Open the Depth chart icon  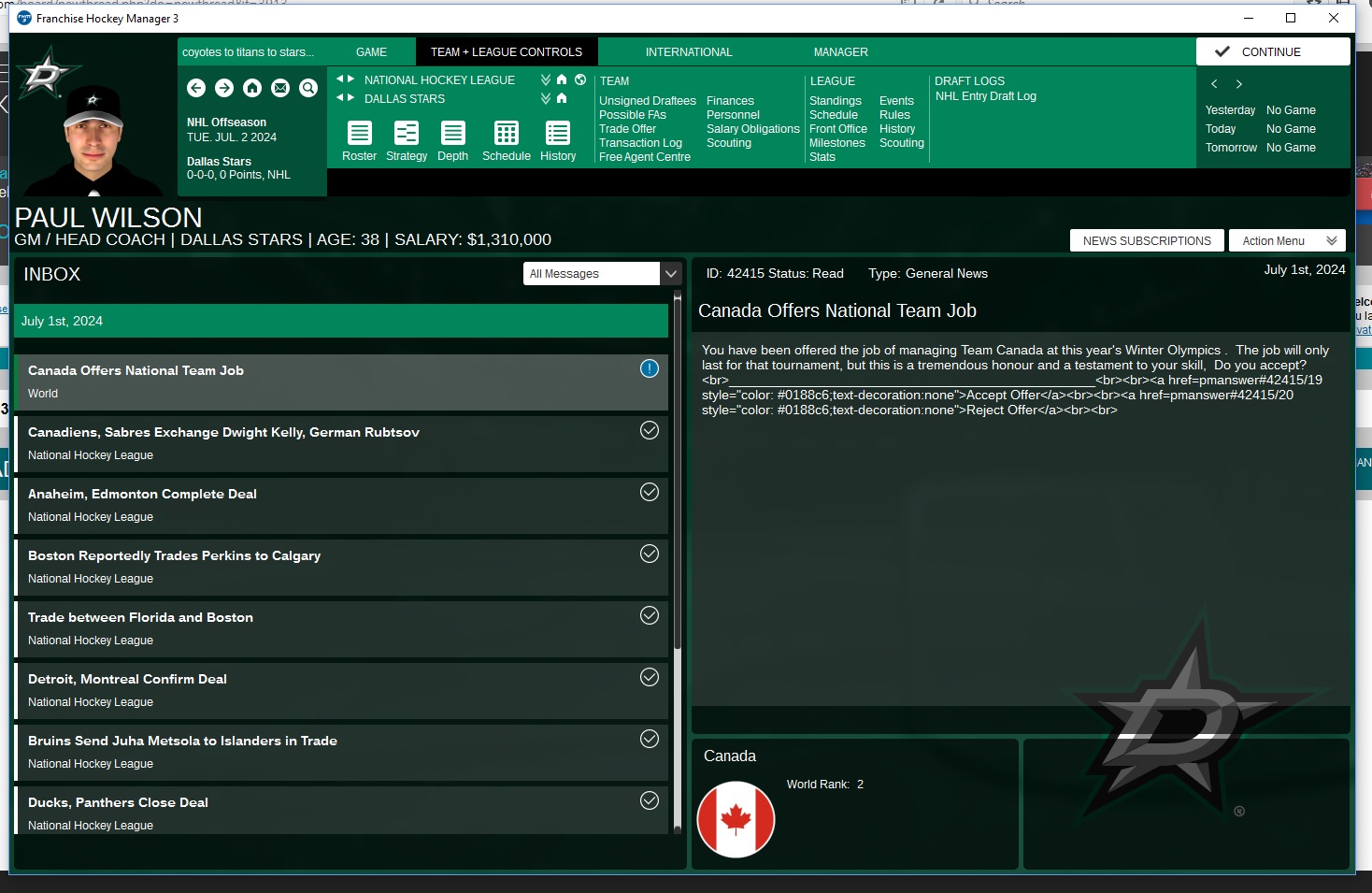click(x=453, y=133)
